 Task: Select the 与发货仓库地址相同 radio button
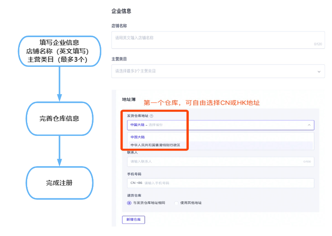pyautogui.click(x=129, y=203)
